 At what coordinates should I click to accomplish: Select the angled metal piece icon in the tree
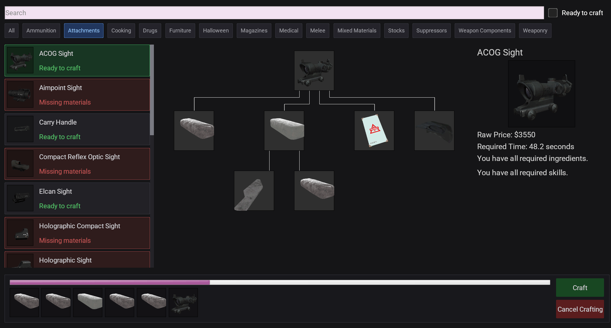click(254, 190)
